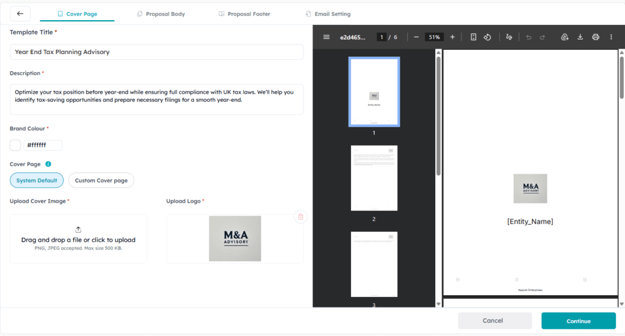Edit the Description text area
625x336 pixels.
(x=157, y=99)
